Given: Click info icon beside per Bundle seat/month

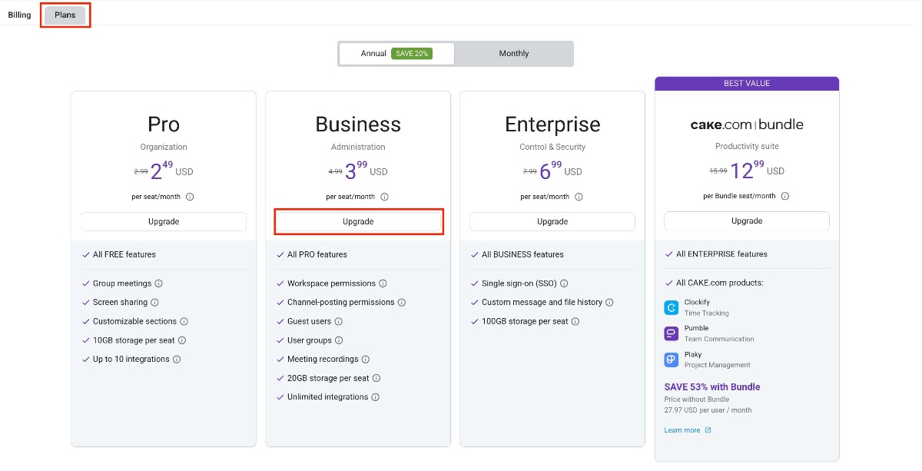Looking at the screenshot, I should (x=785, y=196).
